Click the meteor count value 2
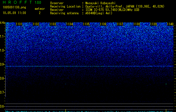This screenshot has width=176, height=112. [x=40, y=13]
